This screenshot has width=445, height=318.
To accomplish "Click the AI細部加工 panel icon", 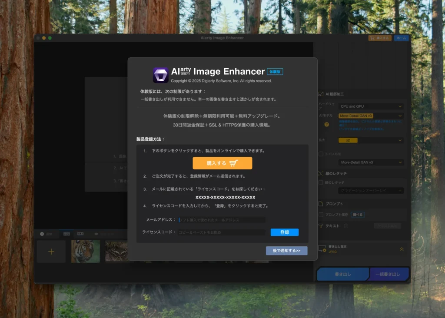I will tap(321, 93).
